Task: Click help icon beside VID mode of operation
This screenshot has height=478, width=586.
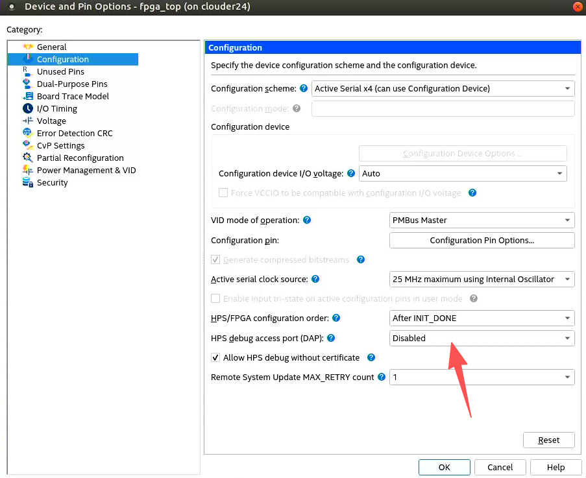Action: (307, 220)
